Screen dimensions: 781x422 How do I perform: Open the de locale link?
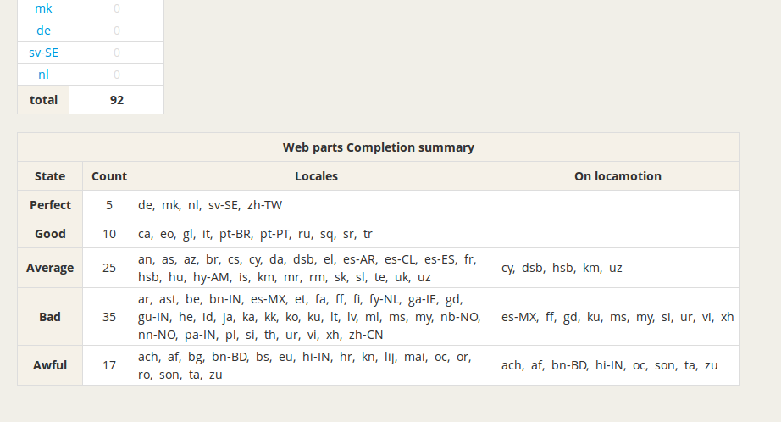pos(43,31)
